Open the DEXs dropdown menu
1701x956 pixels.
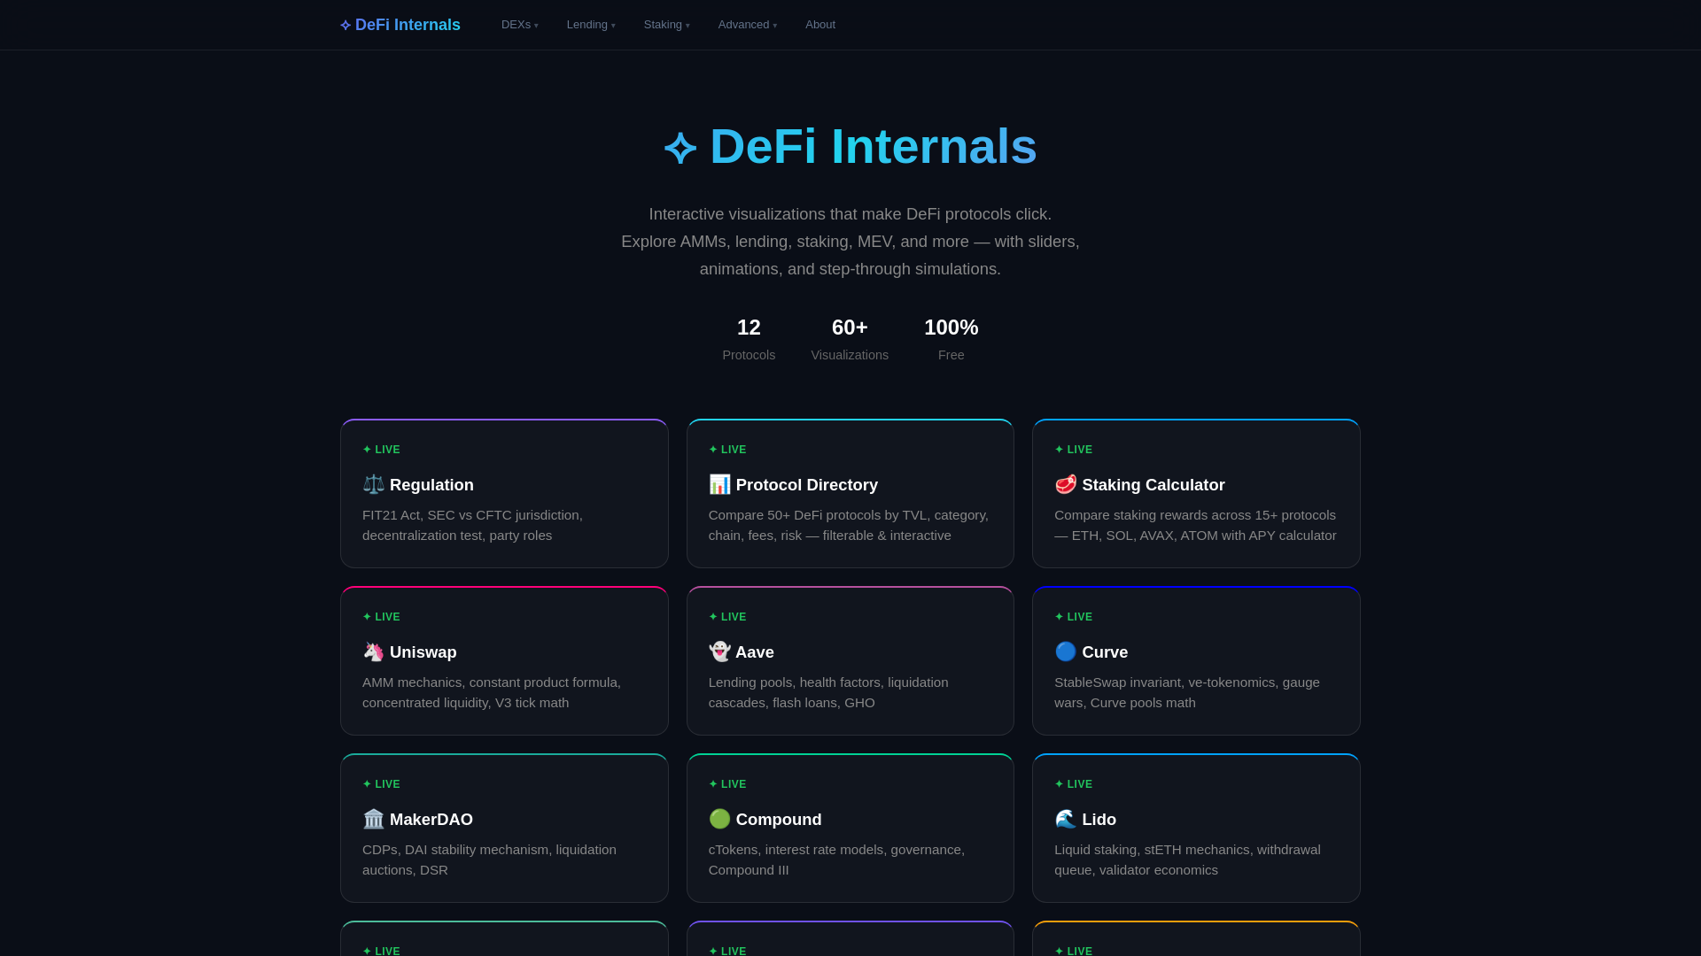point(519,25)
